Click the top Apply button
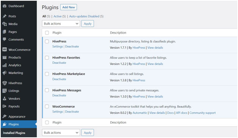 pos(88,24)
